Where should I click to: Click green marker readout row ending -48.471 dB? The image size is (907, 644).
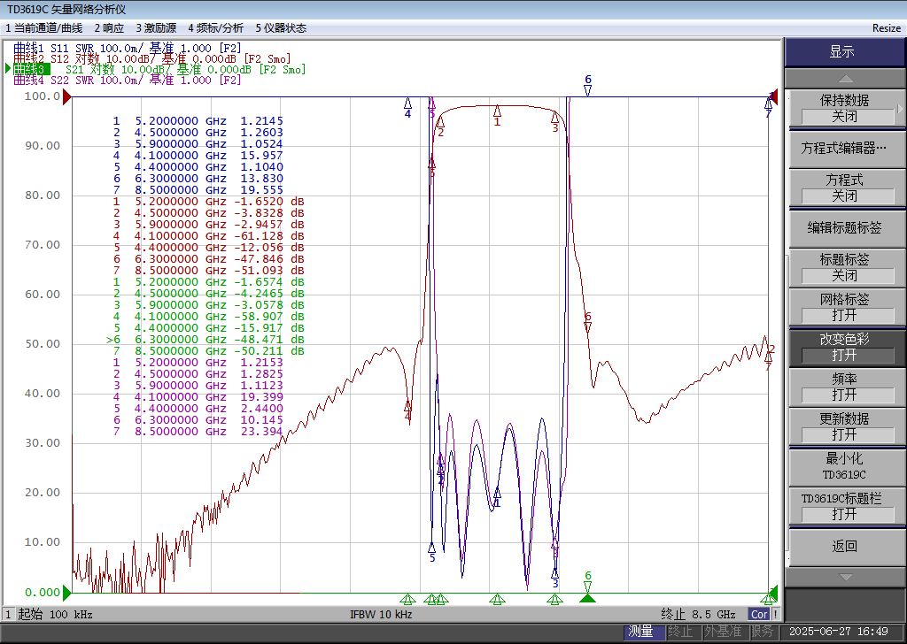pyautogui.click(x=205, y=339)
